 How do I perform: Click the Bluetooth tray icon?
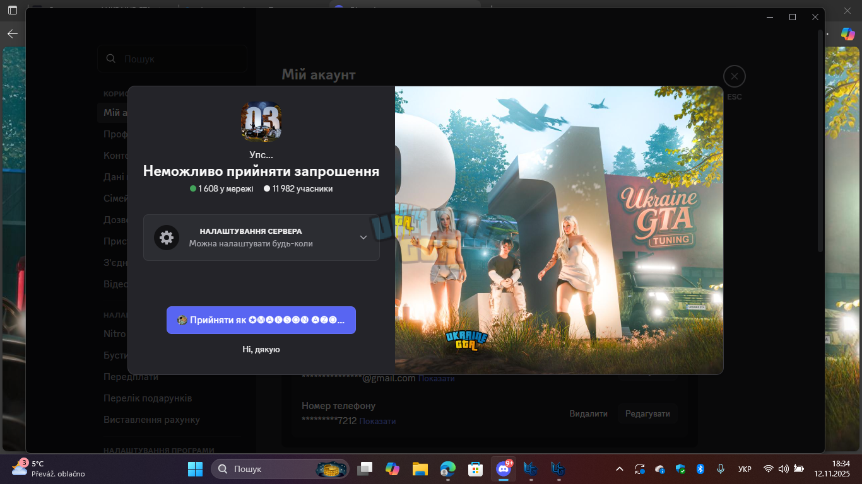pos(700,469)
